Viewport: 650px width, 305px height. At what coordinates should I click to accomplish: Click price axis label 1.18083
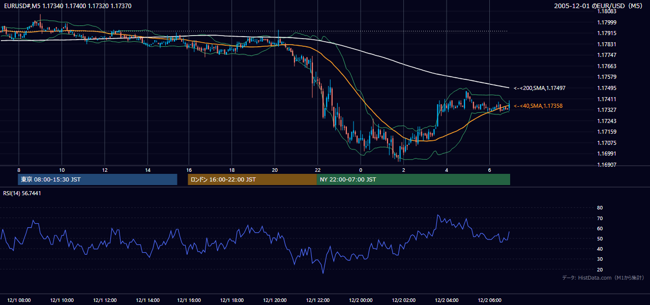click(x=606, y=11)
